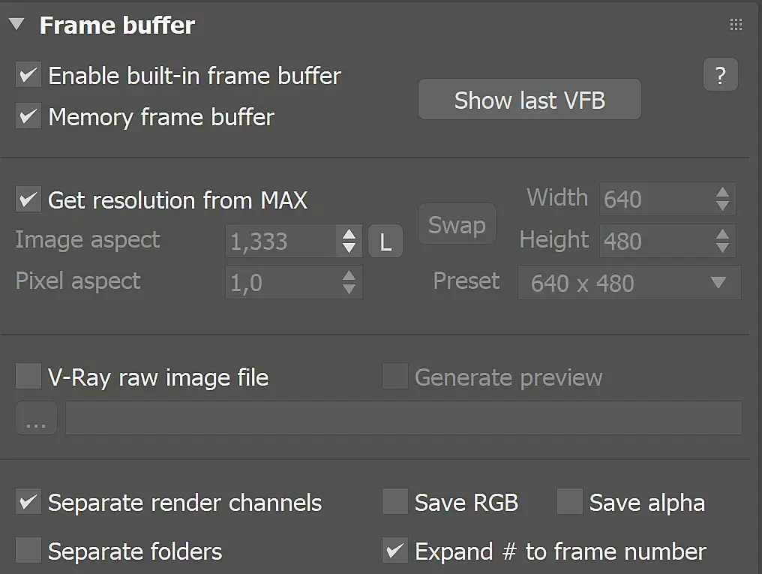
Task: Enable V-Ray raw image file checkbox
Action: pos(28,377)
